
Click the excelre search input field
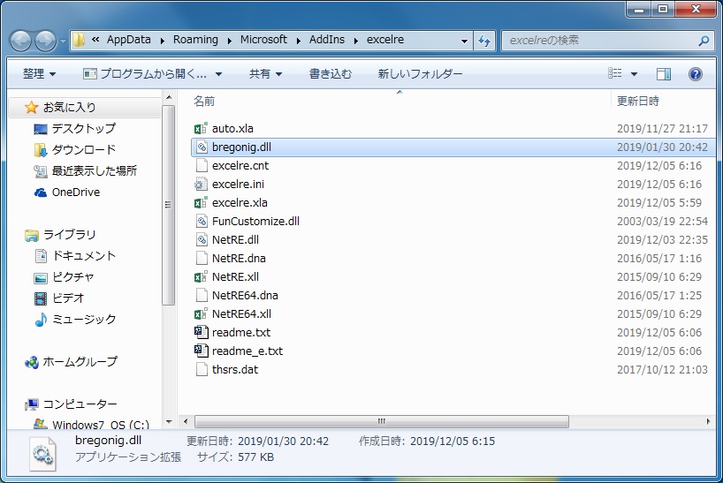click(x=601, y=41)
